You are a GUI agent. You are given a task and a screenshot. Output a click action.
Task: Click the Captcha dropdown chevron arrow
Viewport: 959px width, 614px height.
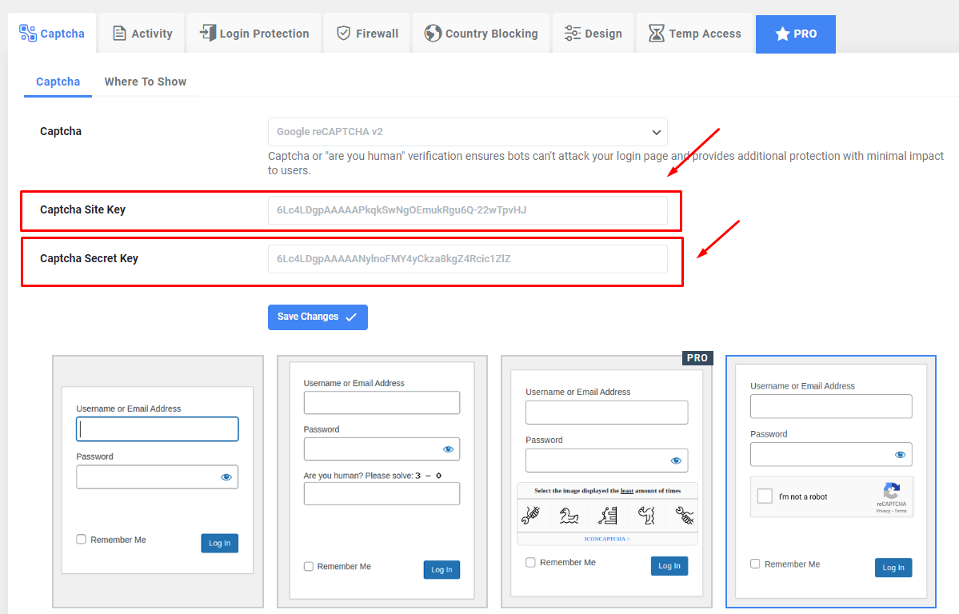(x=656, y=133)
